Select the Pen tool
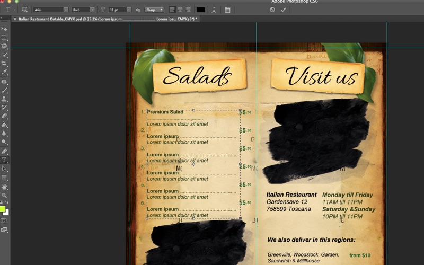The height and width of the screenshot is (265, 424). point(4,152)
